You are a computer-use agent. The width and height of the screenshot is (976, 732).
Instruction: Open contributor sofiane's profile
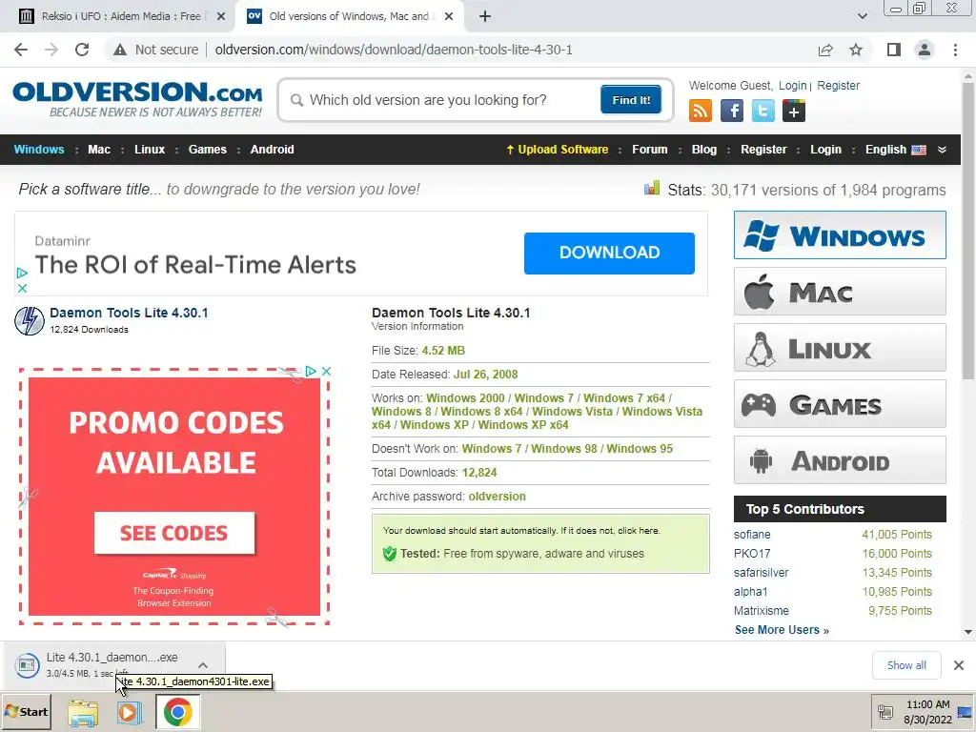(752, 535)
